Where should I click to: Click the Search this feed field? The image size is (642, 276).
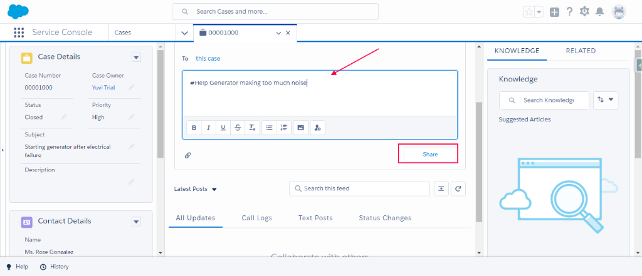click(359, 188)
